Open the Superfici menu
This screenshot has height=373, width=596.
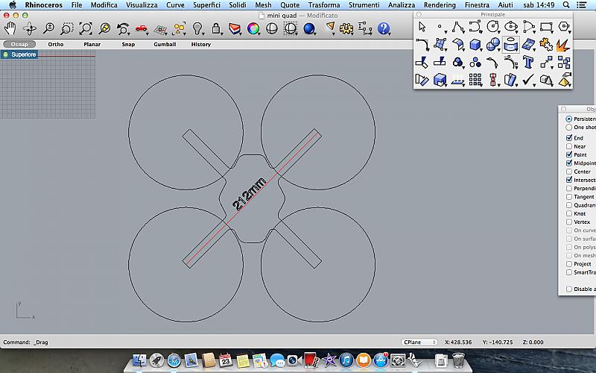point(206,4)
